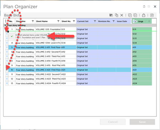Screen dimensions: 160x130
Task: Click the drag handle on row 8
Action: point(7,61)
